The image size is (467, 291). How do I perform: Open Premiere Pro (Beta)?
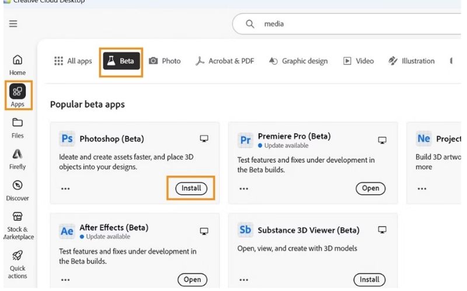371,188
